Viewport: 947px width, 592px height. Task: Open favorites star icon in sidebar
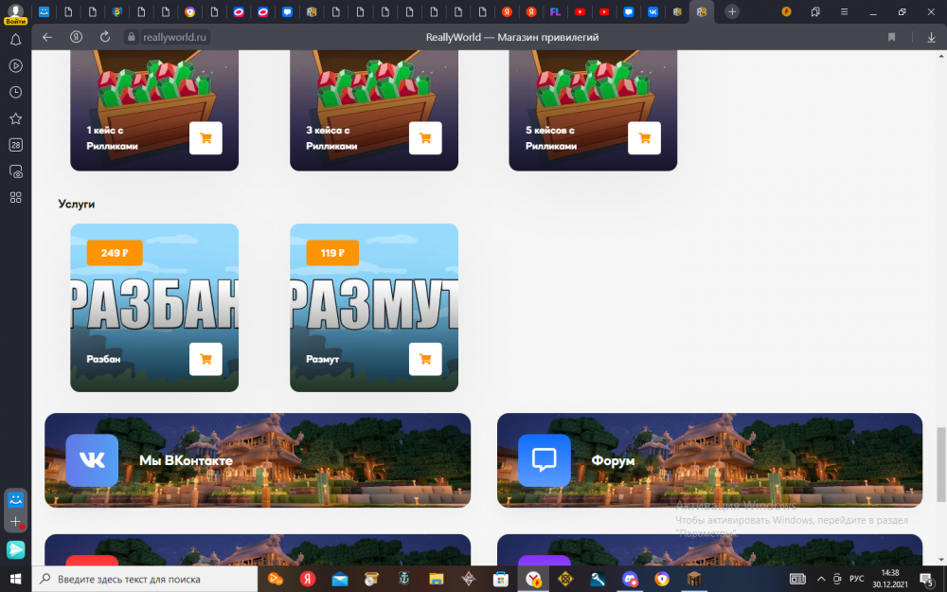[16, 118]
